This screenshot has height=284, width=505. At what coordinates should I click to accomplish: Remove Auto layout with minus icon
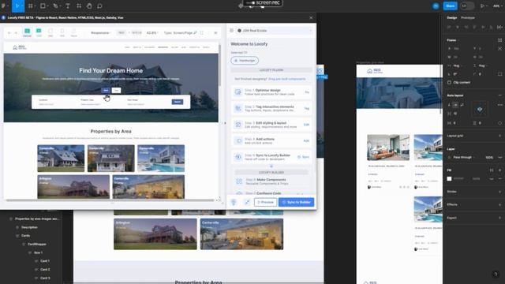(x=499, y=95)
